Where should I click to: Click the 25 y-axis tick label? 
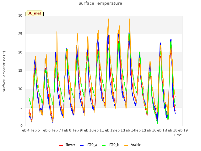click(x=20, y=34)
